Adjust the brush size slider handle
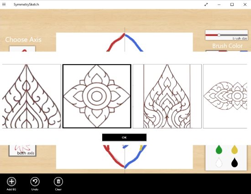The width and height of the screenshot is (251, 194). pos(219,35)
